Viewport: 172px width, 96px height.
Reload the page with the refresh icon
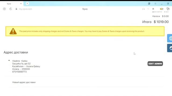click(11, 9)
